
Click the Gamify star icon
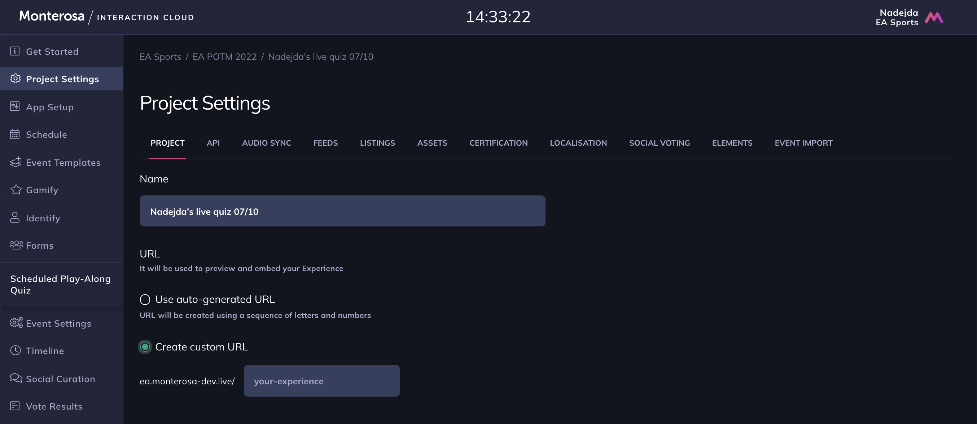click(x=16, y=189)
